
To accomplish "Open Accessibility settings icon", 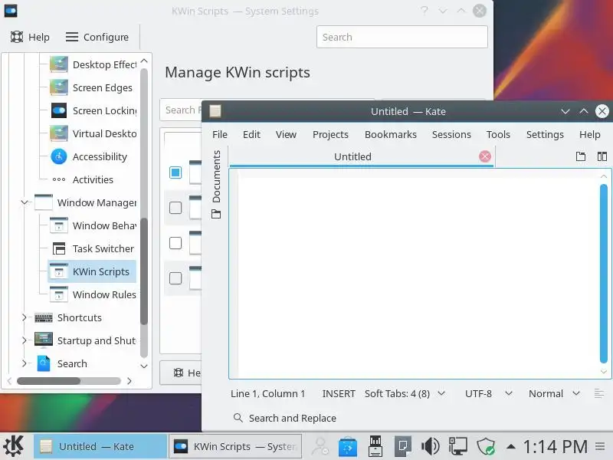I will (59, 157).
